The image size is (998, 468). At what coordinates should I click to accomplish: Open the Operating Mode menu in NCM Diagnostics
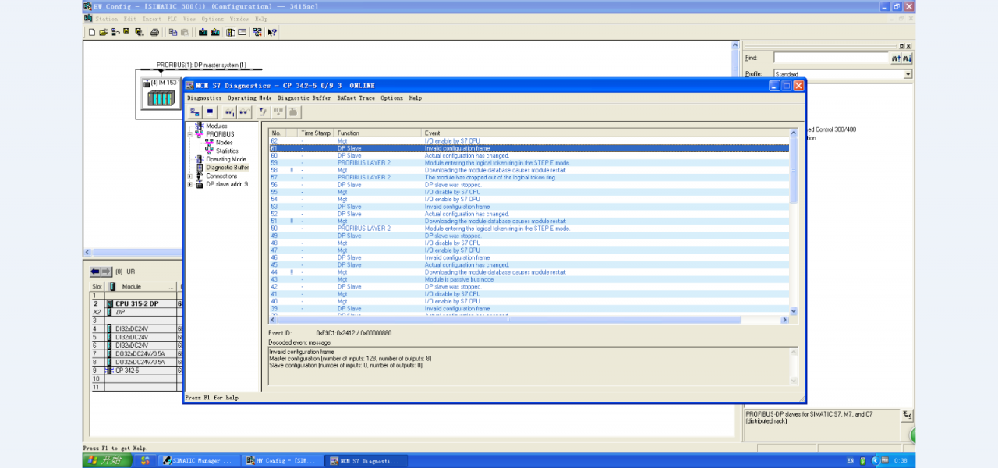click(249, 98)
